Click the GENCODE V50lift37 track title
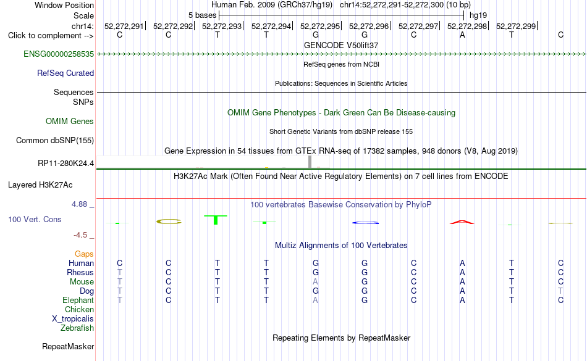Image resolution: width=587 pixels, height=361 pixels. point(341,45)
